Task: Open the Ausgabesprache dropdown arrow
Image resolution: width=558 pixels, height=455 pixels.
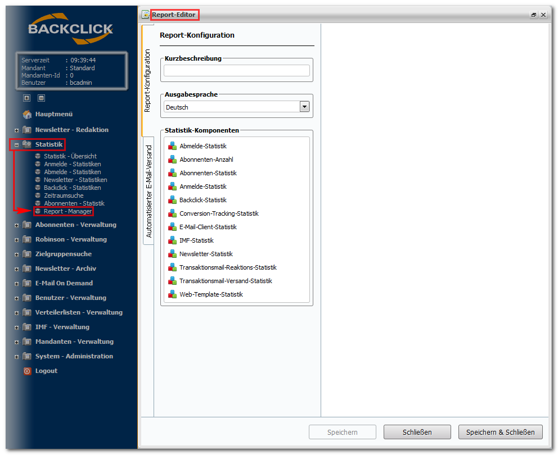Action: pyautogui.click(x=304, y=107)
